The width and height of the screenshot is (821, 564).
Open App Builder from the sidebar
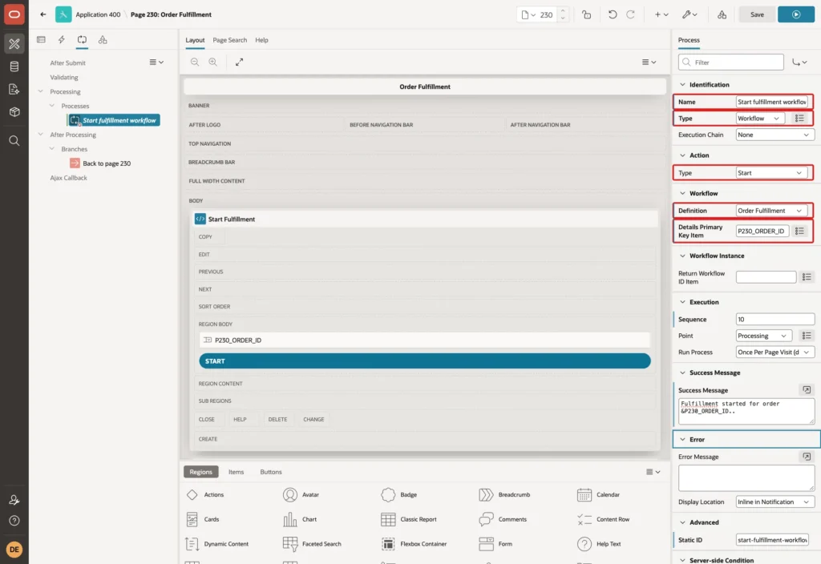coord(14,43)
